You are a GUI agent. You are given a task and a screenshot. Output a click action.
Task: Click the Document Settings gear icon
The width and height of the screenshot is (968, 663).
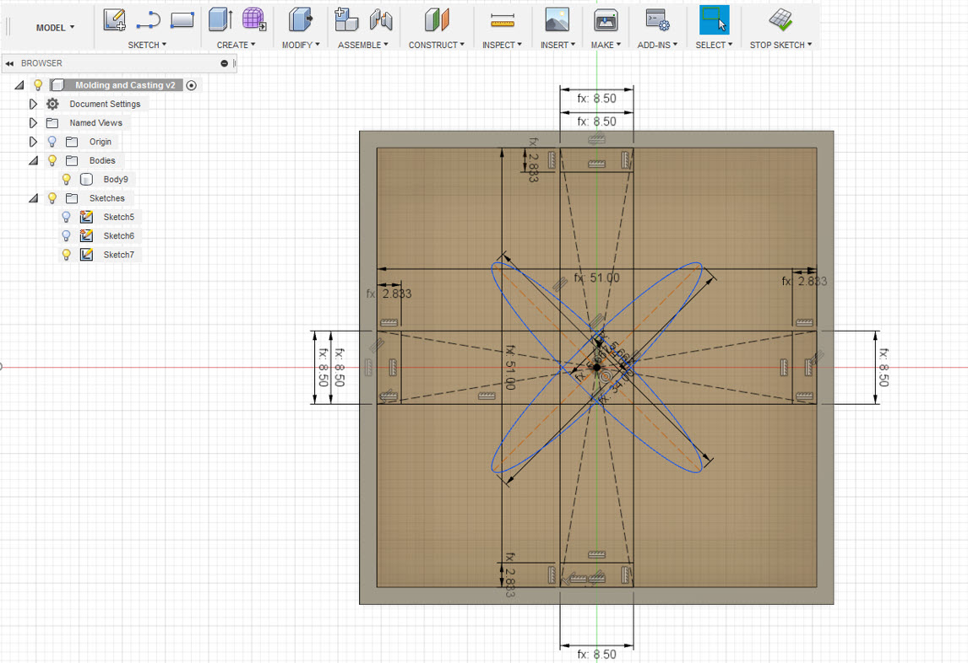(x=52, y=104)
